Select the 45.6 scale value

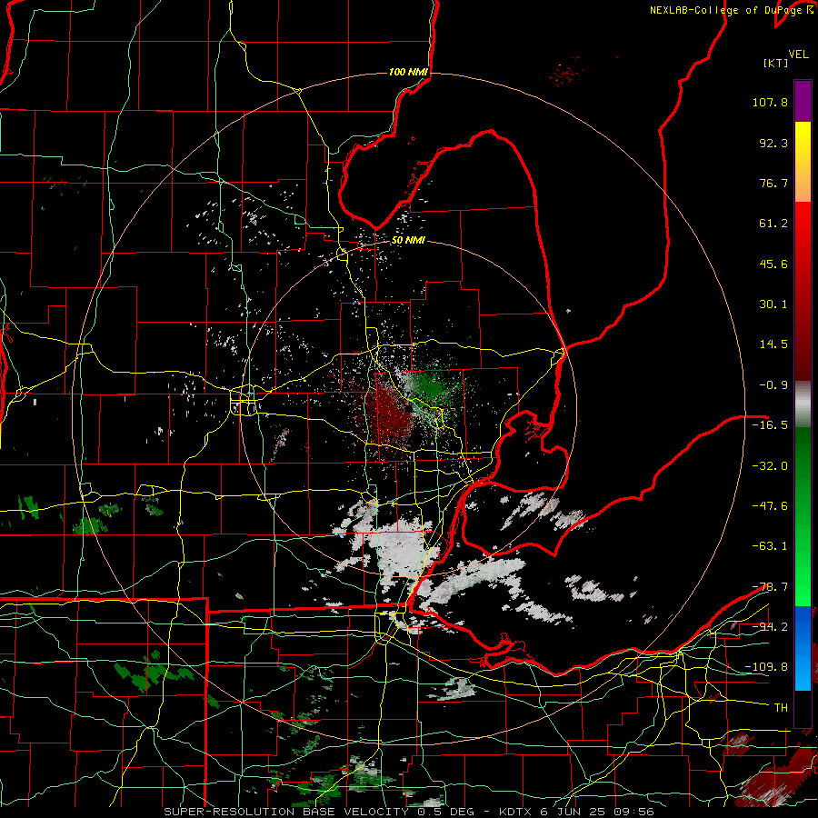773,264
